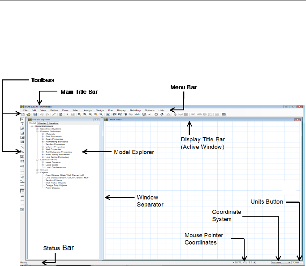Open the Assign menu
Viewport: 306px width, 266px height.
(88, 110)
